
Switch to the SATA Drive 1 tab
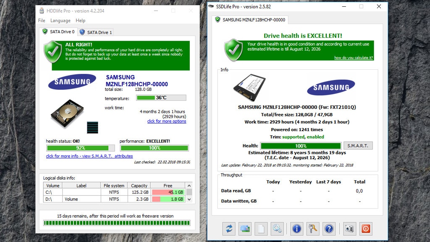tap(96, 32)
